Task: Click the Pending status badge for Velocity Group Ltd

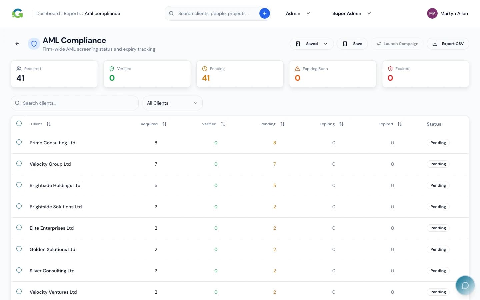Action: [438, 164]
